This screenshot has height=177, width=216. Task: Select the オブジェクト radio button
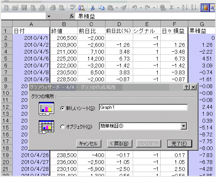coord(63,127)
